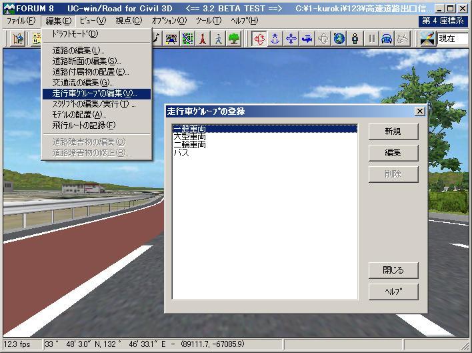Click the 新規 button in the dialog
The height and width of the screenshot is (353, 472).
pyautogui.click(x=393, y=131)
